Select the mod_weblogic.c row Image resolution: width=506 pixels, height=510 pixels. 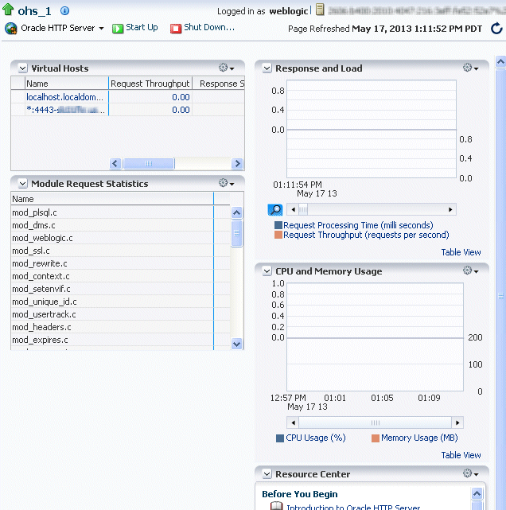pyautogui.click(x=120, y=238)
